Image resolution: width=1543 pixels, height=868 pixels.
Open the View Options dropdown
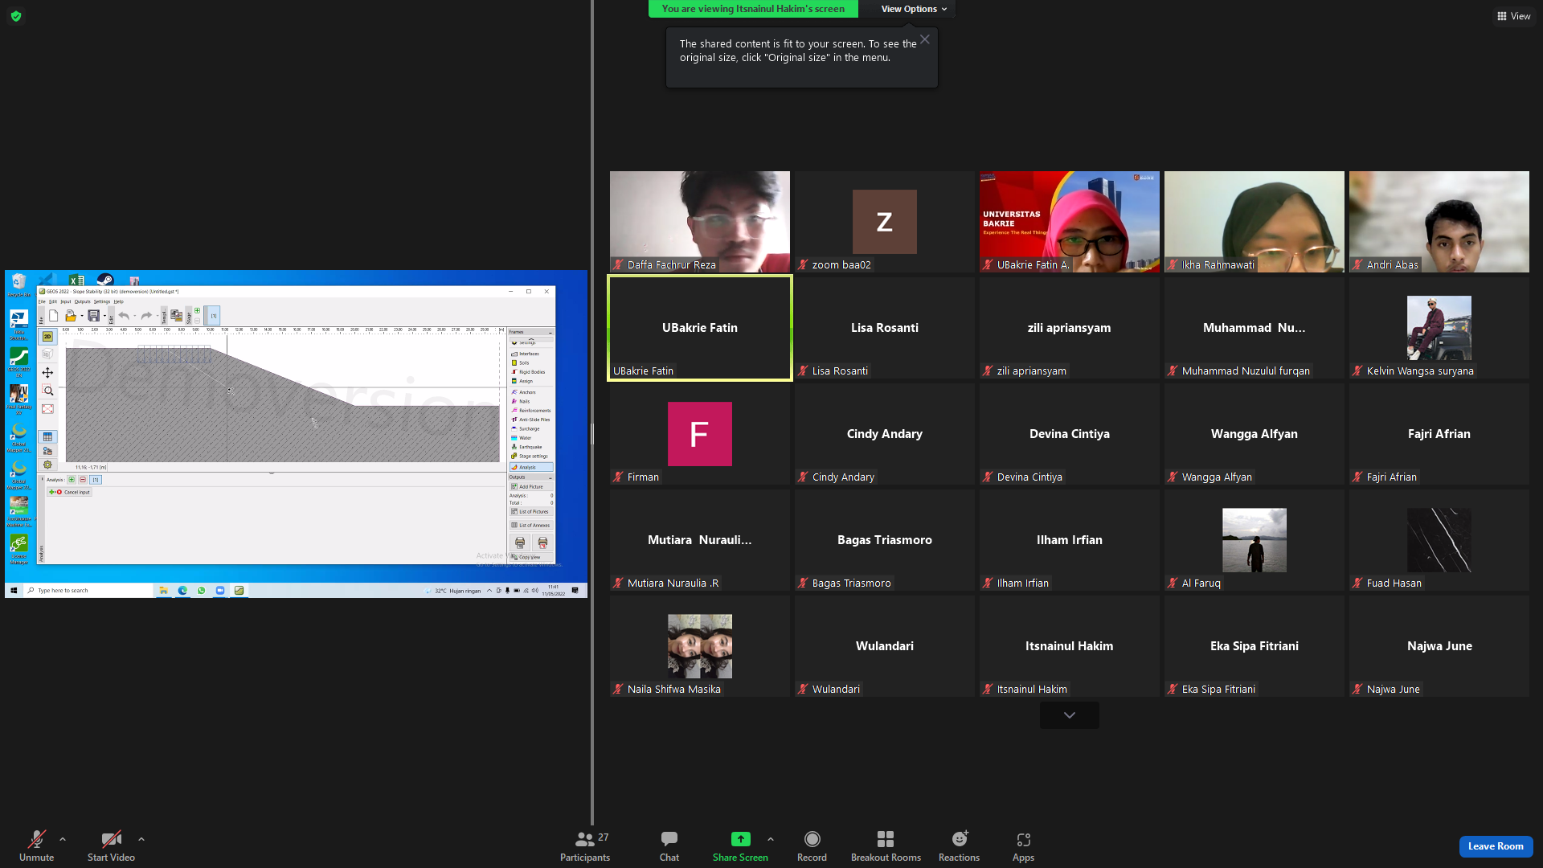coord(914,9)
